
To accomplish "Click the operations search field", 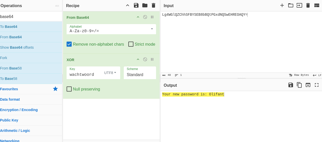I will pyautogui.click(x=30, y=16).
